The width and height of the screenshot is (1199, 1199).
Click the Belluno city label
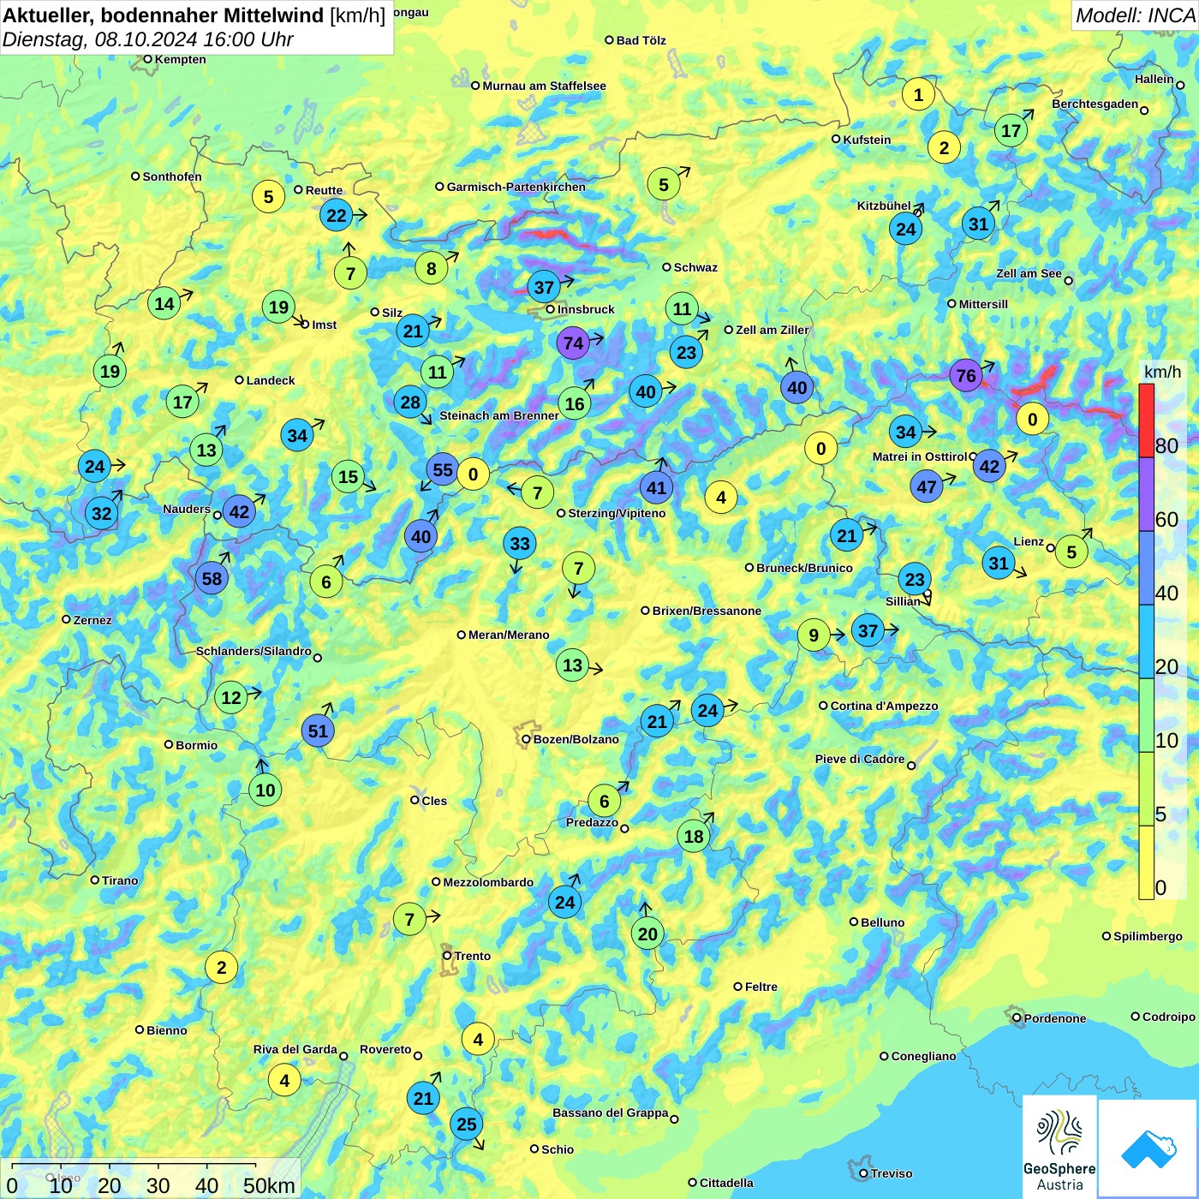pyautogui.click(x=882, y=922)
